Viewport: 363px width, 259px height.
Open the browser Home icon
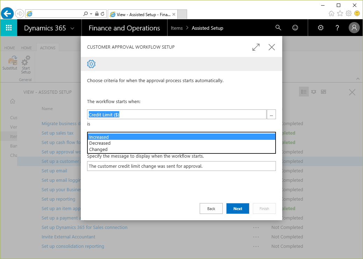(331, 14)
